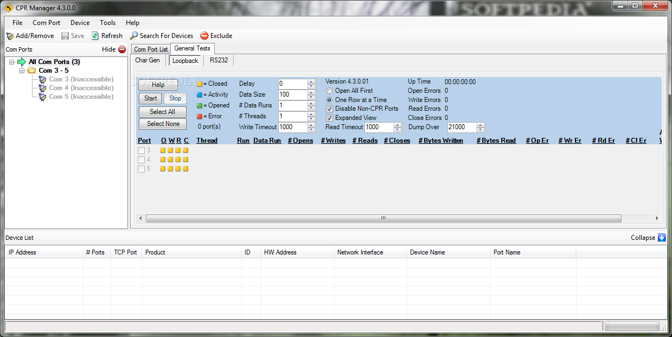Check the port 3 row checkbox

pos(141,150)
